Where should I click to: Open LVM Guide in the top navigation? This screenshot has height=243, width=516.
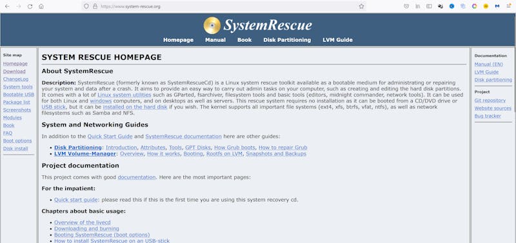click(x=337, y=40)
